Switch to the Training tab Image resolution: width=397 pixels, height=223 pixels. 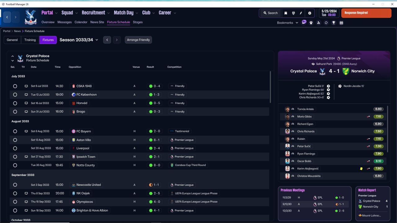30,40
